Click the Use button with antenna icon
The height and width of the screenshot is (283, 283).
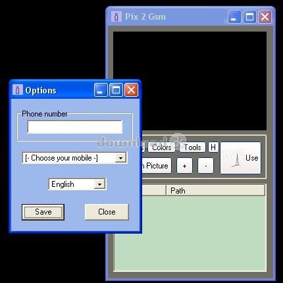pyautogui.click(x=241, y=158)
